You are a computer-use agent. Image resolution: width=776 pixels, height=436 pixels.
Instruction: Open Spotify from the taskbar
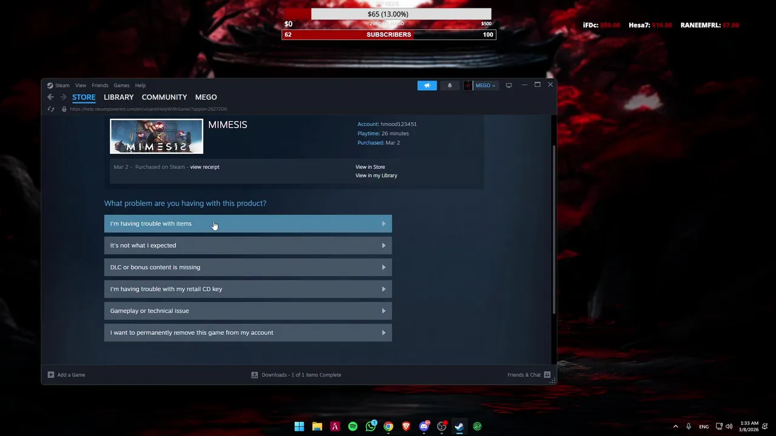coord(353,426)
